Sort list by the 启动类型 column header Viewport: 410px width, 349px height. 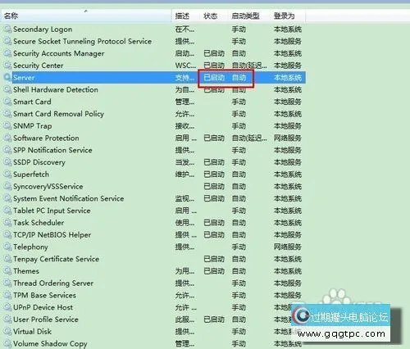click(248, 16)
